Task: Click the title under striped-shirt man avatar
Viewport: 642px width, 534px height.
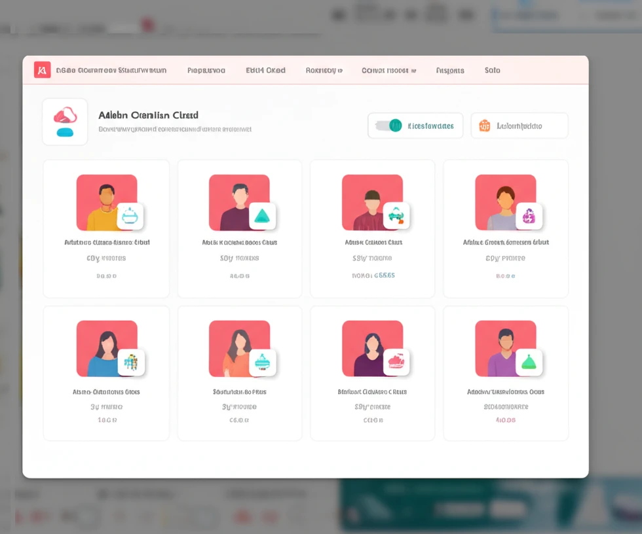Action: tap(373, 243)
